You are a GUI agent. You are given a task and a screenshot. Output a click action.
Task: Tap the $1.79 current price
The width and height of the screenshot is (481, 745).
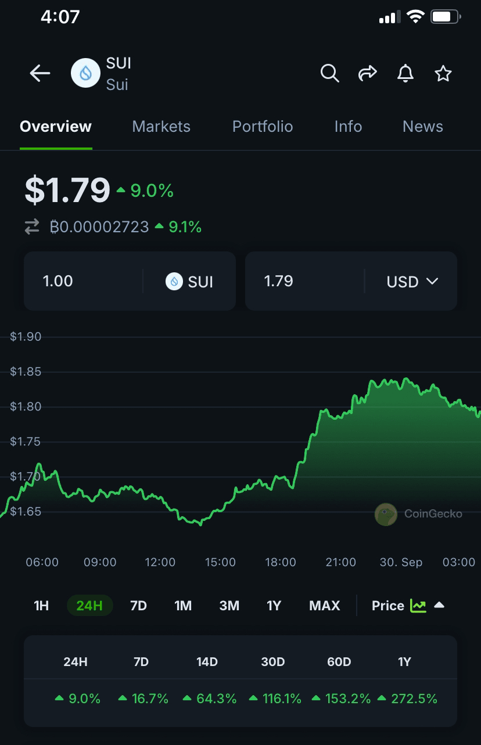pos(67,190)
